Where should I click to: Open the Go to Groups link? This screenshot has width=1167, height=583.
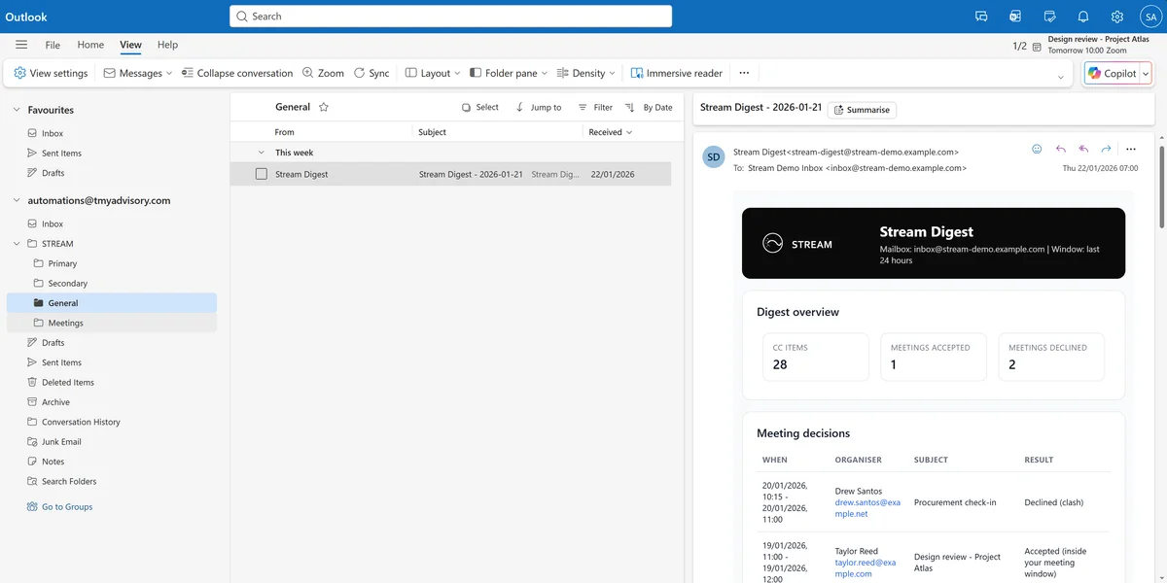67,506
